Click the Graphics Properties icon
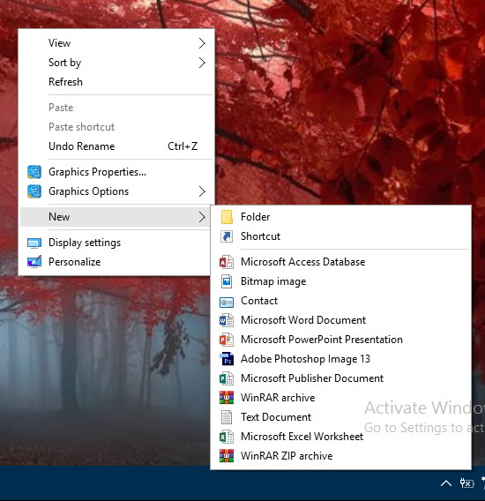Screen dimensions: 485x501 click(34, 172)
